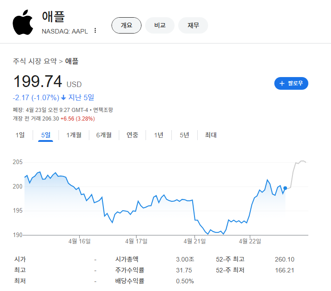Viewport: 331px width, 291px height.
Task: Click the Apple logo icon
Action: [x=23, y=22]
